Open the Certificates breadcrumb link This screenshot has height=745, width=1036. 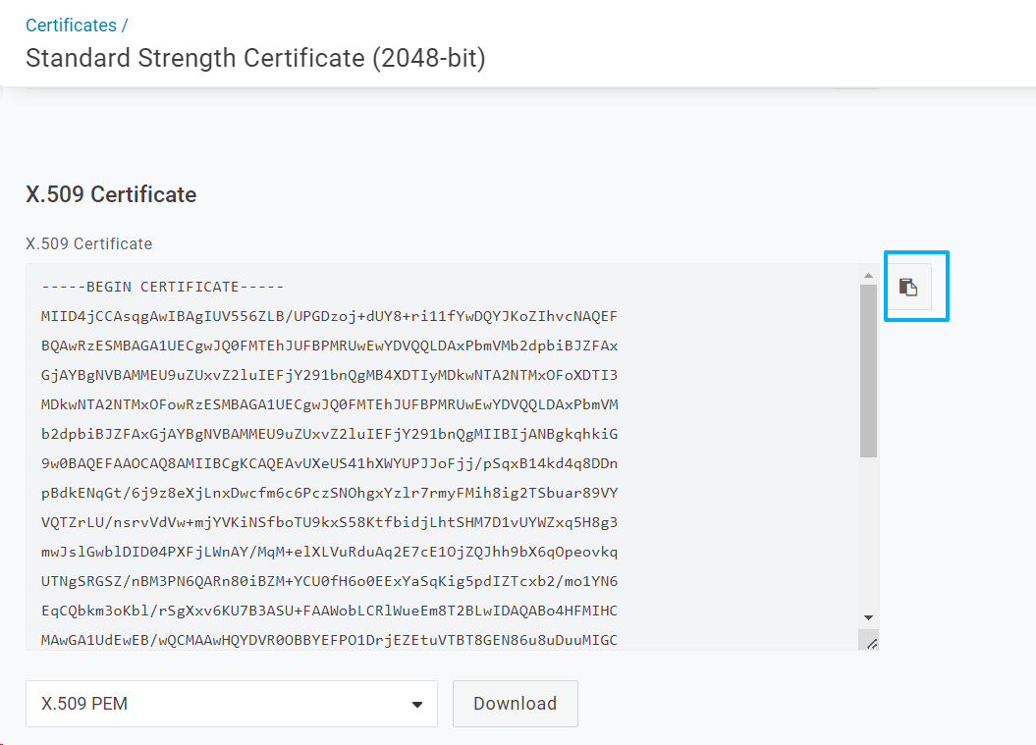[72, 26]
